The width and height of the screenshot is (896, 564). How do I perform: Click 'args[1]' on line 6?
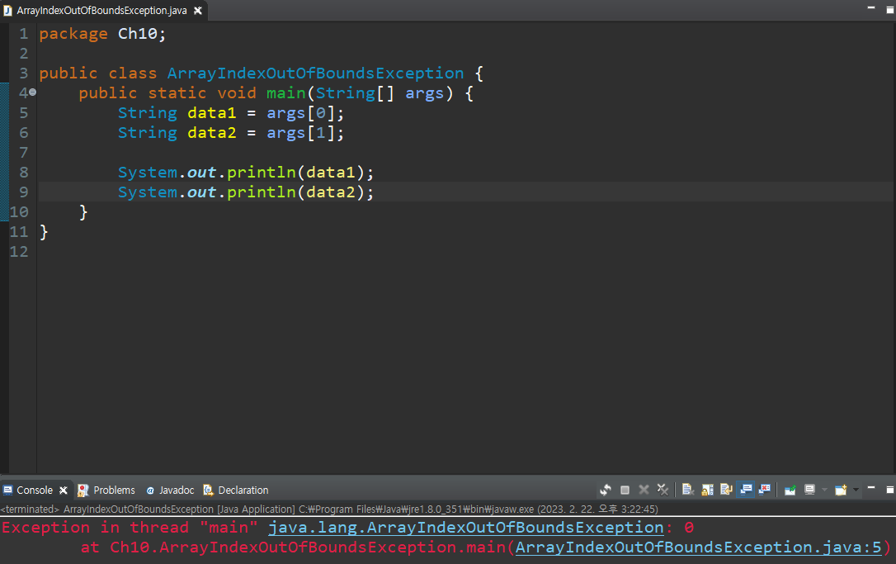pos(302,133)
